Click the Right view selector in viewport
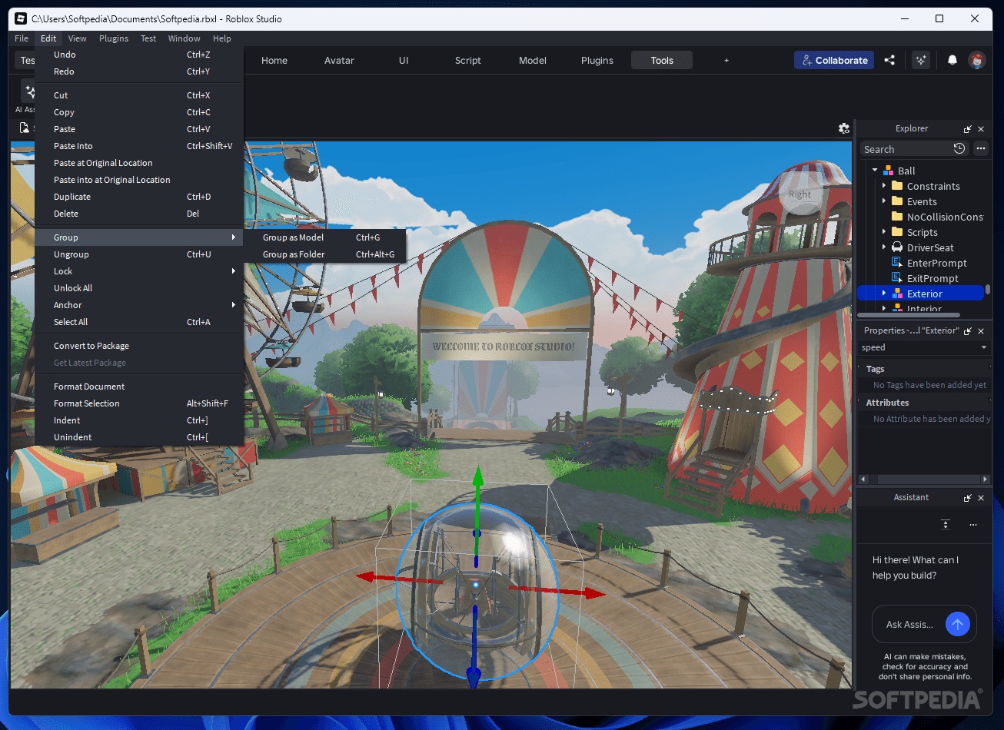 [x=800, y=194]
